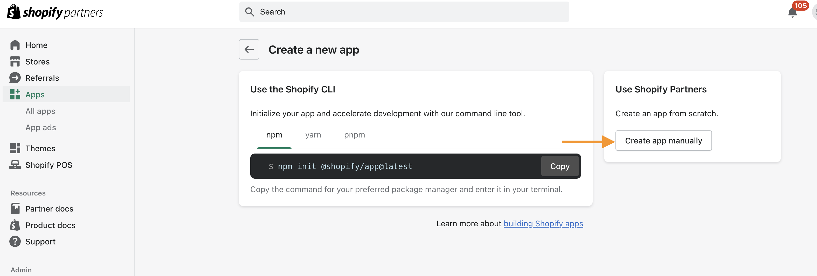Open App ads submenu item

click(x=41, y=128)
